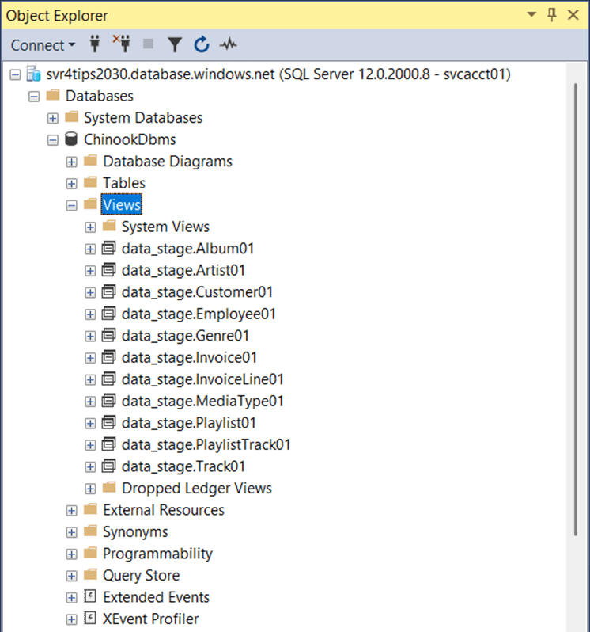This screenshot has width=590, height=632.
Task: Click the Databases folder icon
Action: [53, 95]
